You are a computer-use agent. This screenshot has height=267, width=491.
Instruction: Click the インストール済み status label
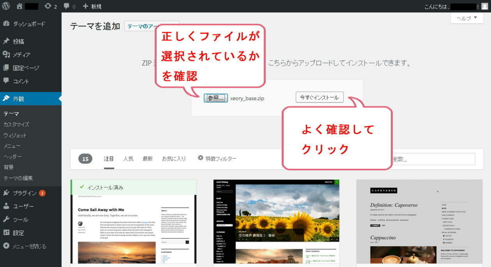105,187
